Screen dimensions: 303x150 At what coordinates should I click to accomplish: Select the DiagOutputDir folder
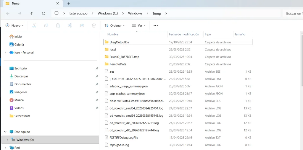pyautogui.click(x=178, y=42)
